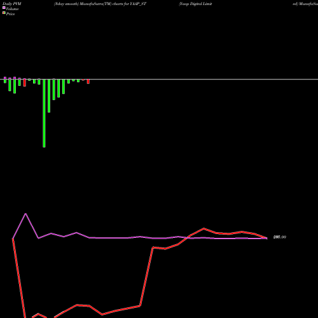Click the price value label beside line end
This screenshot has width=318, height=318.
coord(280,237)
